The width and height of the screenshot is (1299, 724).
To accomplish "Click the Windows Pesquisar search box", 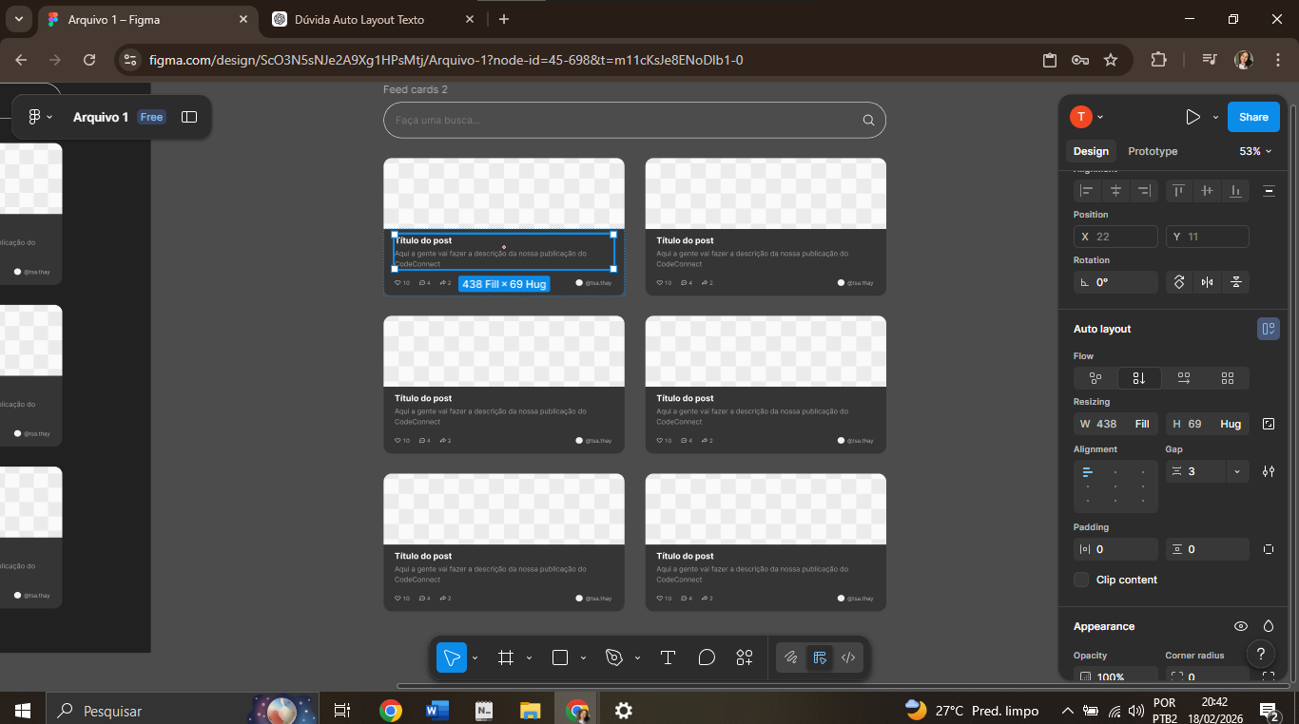I will coord(143,711).
